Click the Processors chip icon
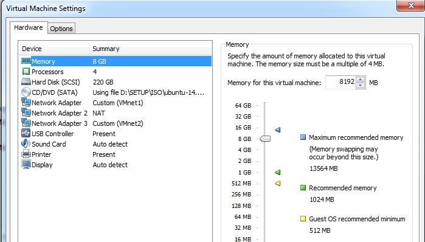Screen dimensions: 425x242 [x=26, y=72]
